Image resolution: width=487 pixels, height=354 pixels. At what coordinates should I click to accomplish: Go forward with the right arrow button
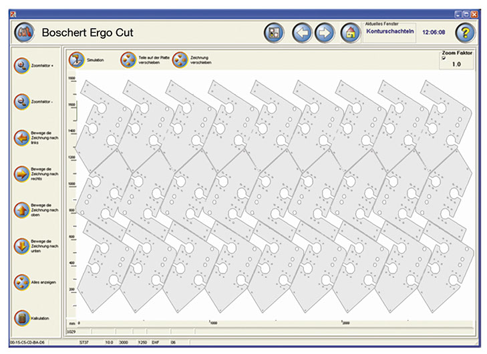point(325,33)
